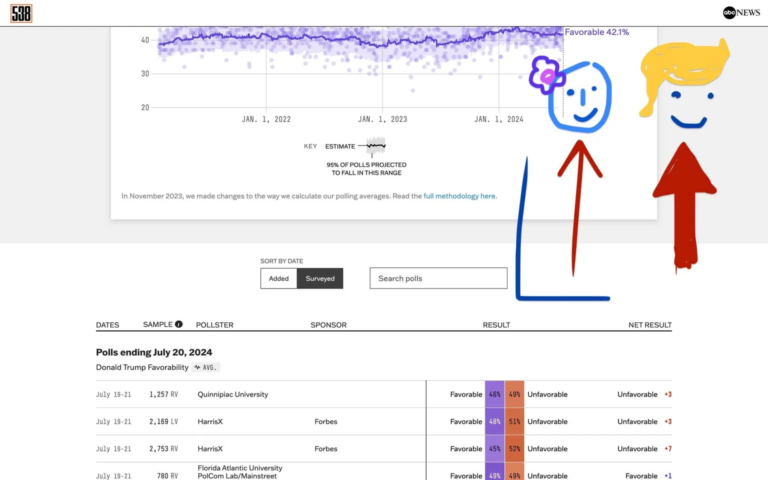The height and width of the screenshot is (480, 768).
Task: Click the Forbes sponsor in the HarrisX row
Action: click(326, 421)
